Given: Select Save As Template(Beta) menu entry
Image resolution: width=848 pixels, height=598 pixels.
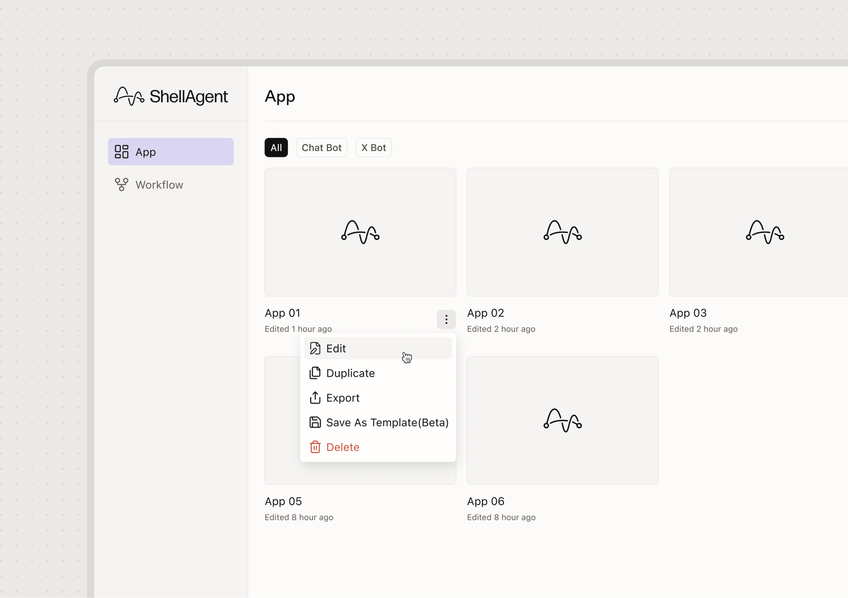Looking at the screenshot, I should 378,422.
